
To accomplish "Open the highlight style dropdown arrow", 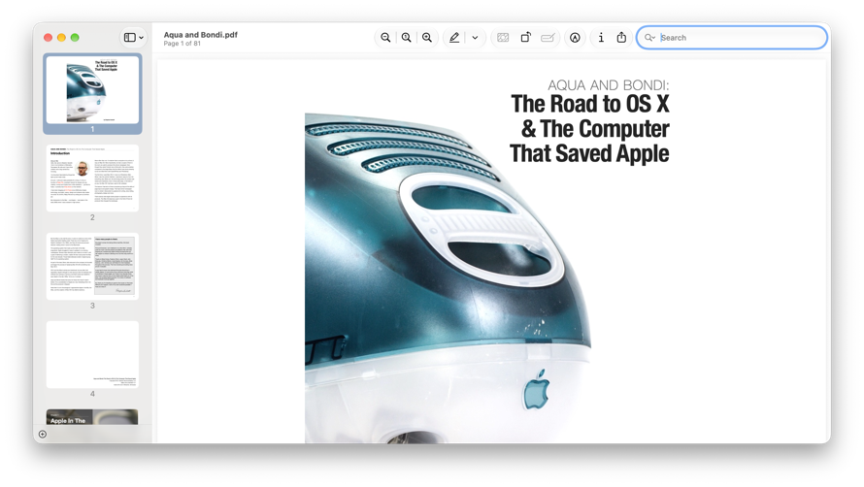I will pos(475,38).
